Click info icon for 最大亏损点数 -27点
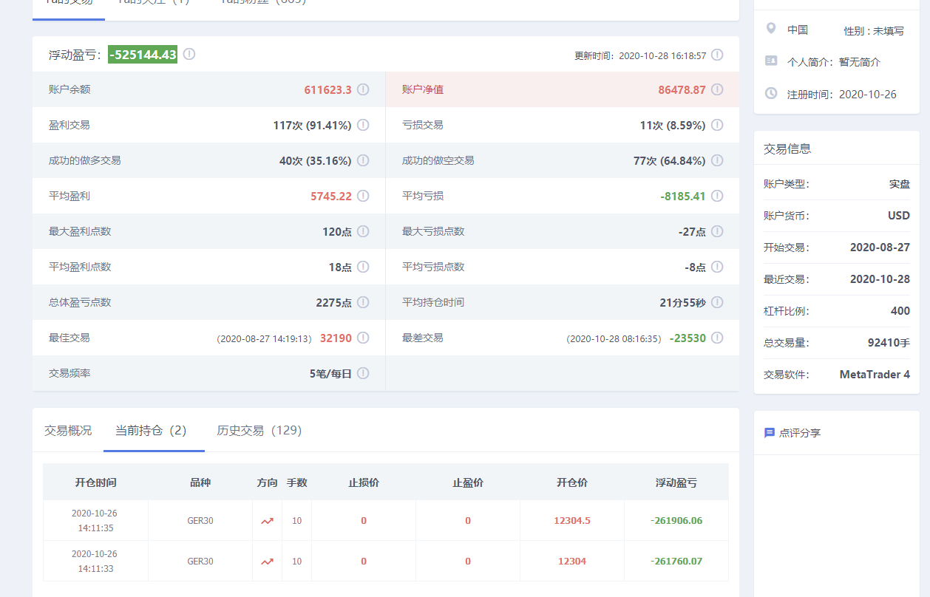The width and height of the screenshot is (930, 597). (717, 231)
